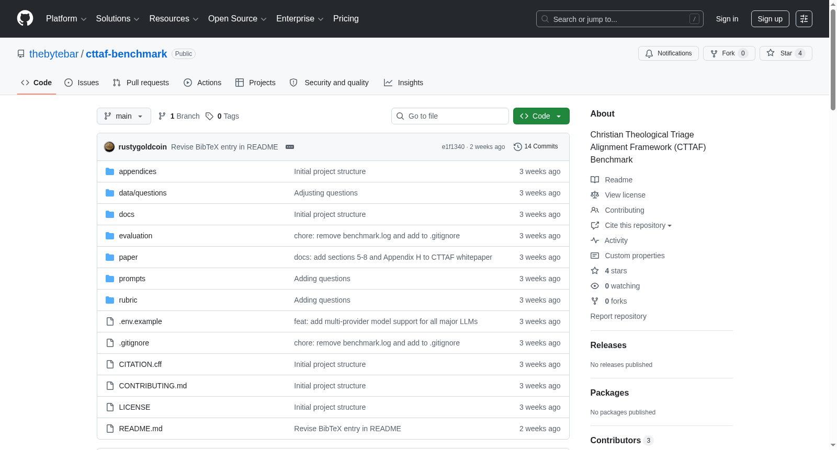
Task: Click the Sign in link
Action: [727, 19]
